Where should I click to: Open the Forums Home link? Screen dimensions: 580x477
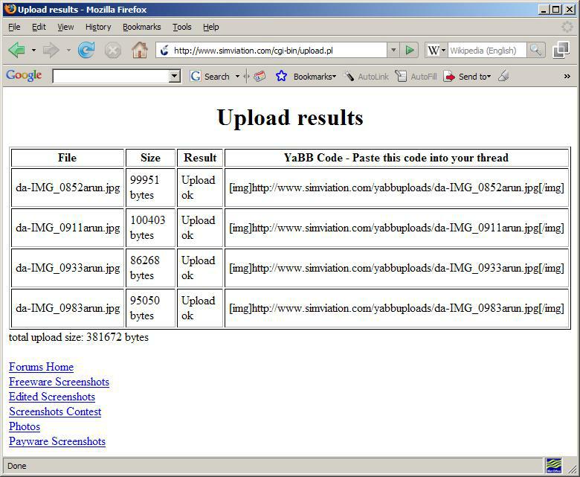pos(41,367)
